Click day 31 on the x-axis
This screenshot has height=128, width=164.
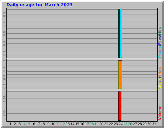click(x=154, y=124)
